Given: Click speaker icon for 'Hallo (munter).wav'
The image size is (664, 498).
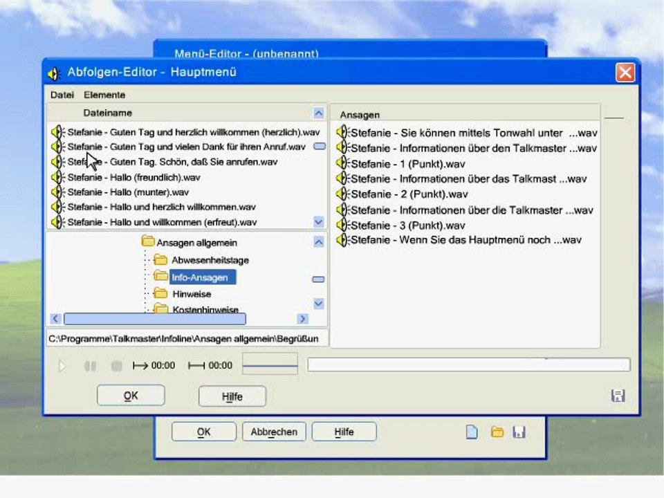Looking at the screenshot, I should click(57, 192).
